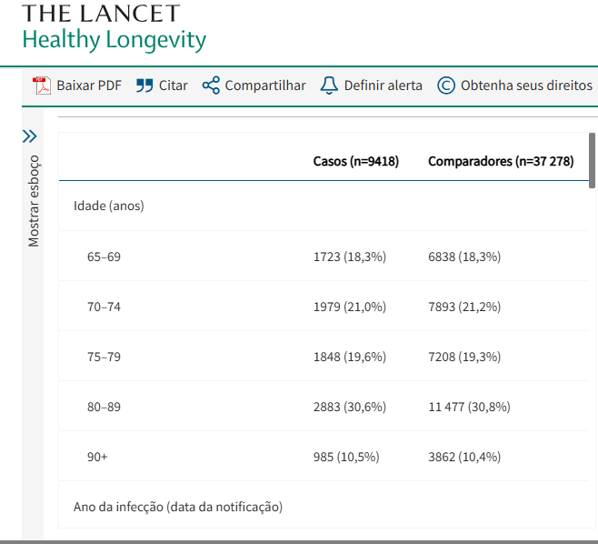The image size is (598, 544).
Task: Click the 80–89 age group row label
Action: coord(104,407)
